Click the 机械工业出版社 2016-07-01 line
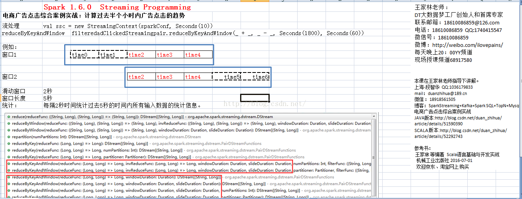 tap(444, 160)
